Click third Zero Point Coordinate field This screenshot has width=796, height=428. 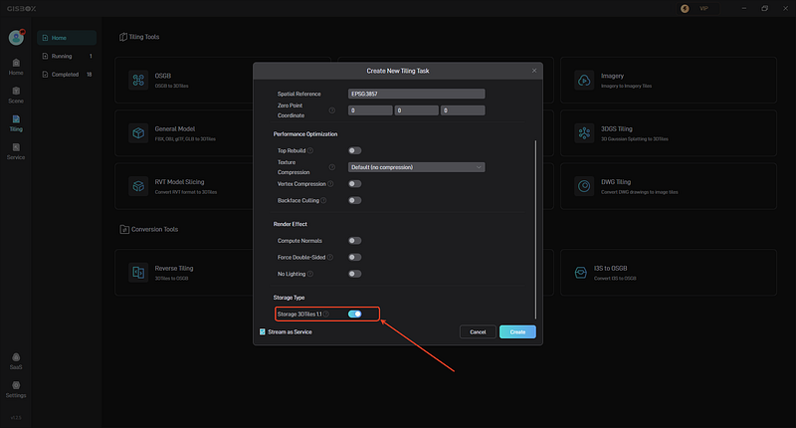pyautogui.click(x=463, y=110)
